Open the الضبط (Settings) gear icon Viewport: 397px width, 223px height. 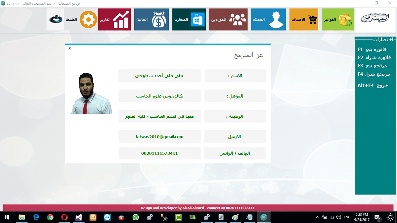click(x=88, y=19)
